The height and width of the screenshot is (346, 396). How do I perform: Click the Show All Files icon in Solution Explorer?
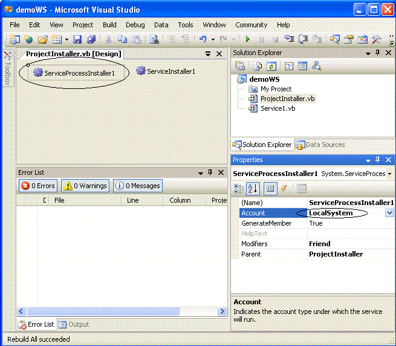pos(258,66)
